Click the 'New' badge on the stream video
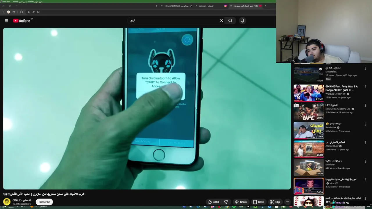Image resolution: width=372 pixels, height=209 pixels. click(x=328, y=79)
